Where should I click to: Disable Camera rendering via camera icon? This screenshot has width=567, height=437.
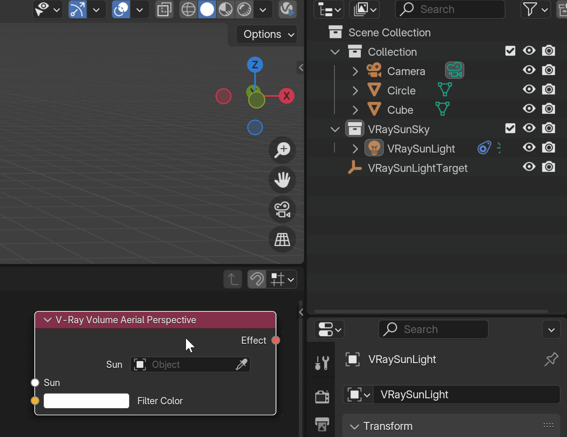pos(548,70)
